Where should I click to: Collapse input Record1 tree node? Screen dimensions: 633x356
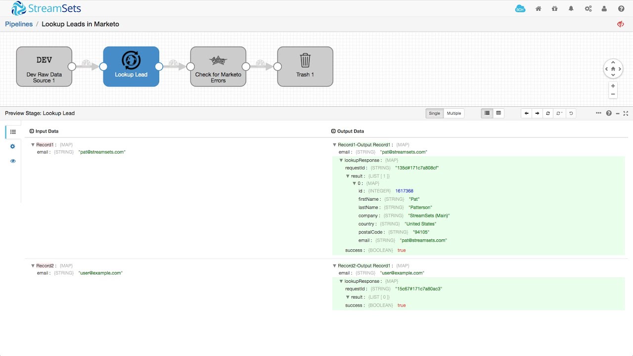33,145
